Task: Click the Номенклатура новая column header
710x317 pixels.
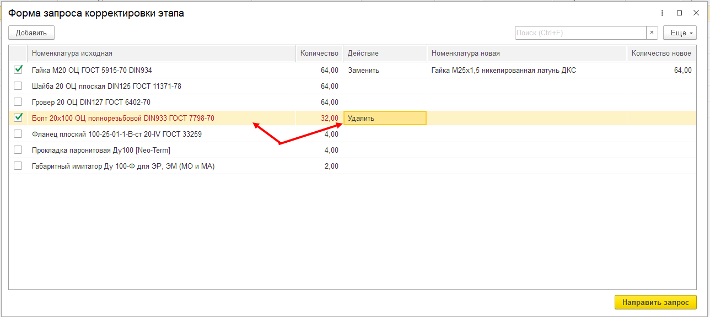Action: click(526, 53)
